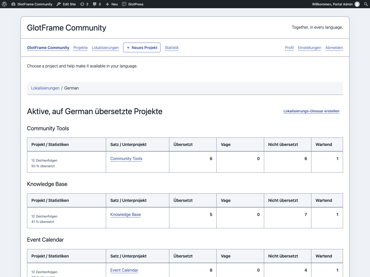Open the WordPress logo menu
Viewport: 370px width, 277px height.
pyautogui.click(x=4, y=4)
